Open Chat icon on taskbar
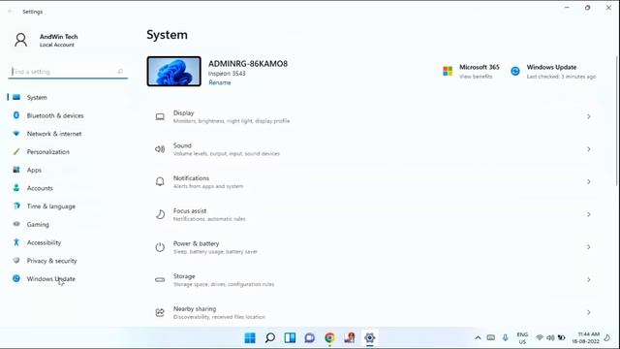 click(310, 338)
